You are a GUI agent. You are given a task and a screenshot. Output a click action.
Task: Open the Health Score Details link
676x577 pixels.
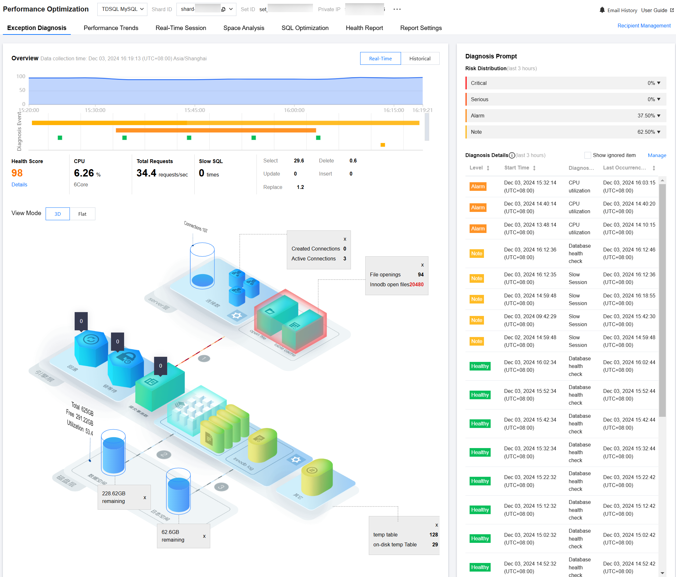[x=19, y=185]
